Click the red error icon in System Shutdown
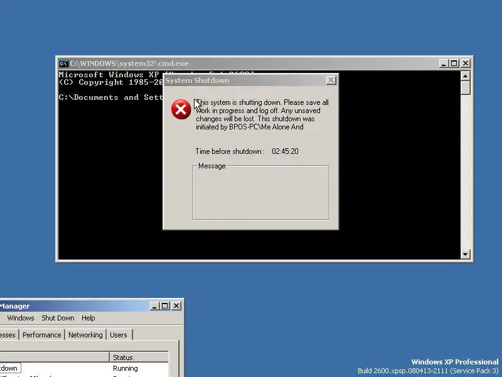This screenshot has width=502, height=377. pos(181,109)
